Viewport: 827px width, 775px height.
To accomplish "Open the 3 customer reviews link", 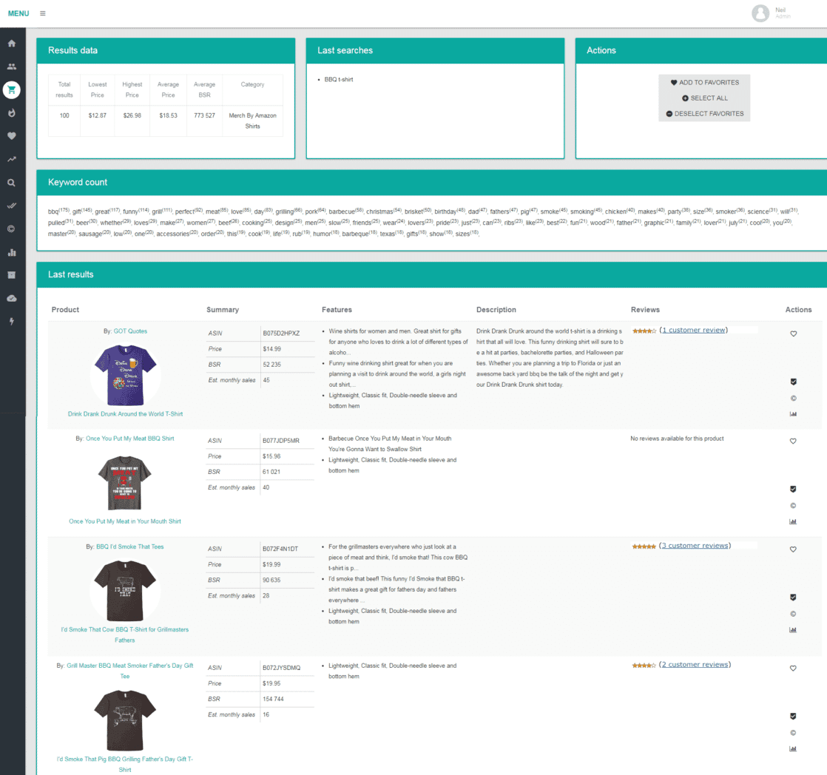I will 695,546.
